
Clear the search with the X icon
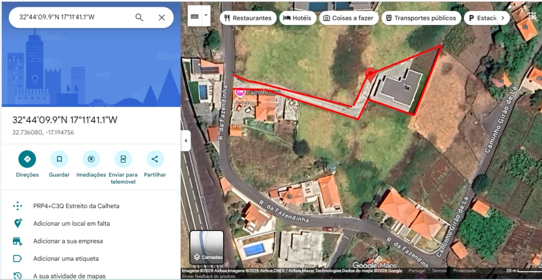point(162,18)
